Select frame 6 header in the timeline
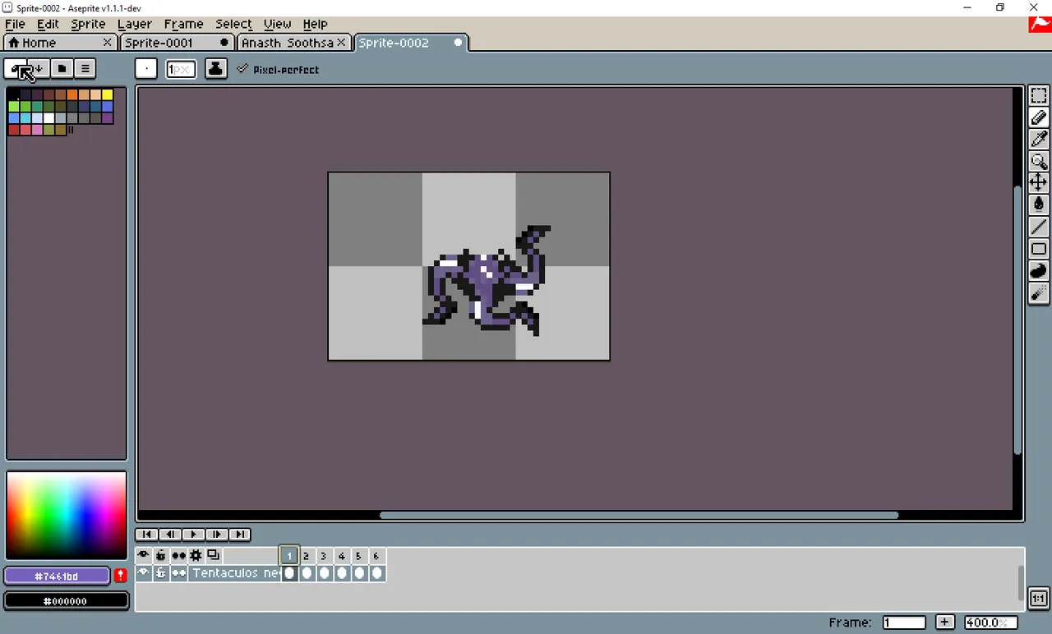 coord(376,556)
